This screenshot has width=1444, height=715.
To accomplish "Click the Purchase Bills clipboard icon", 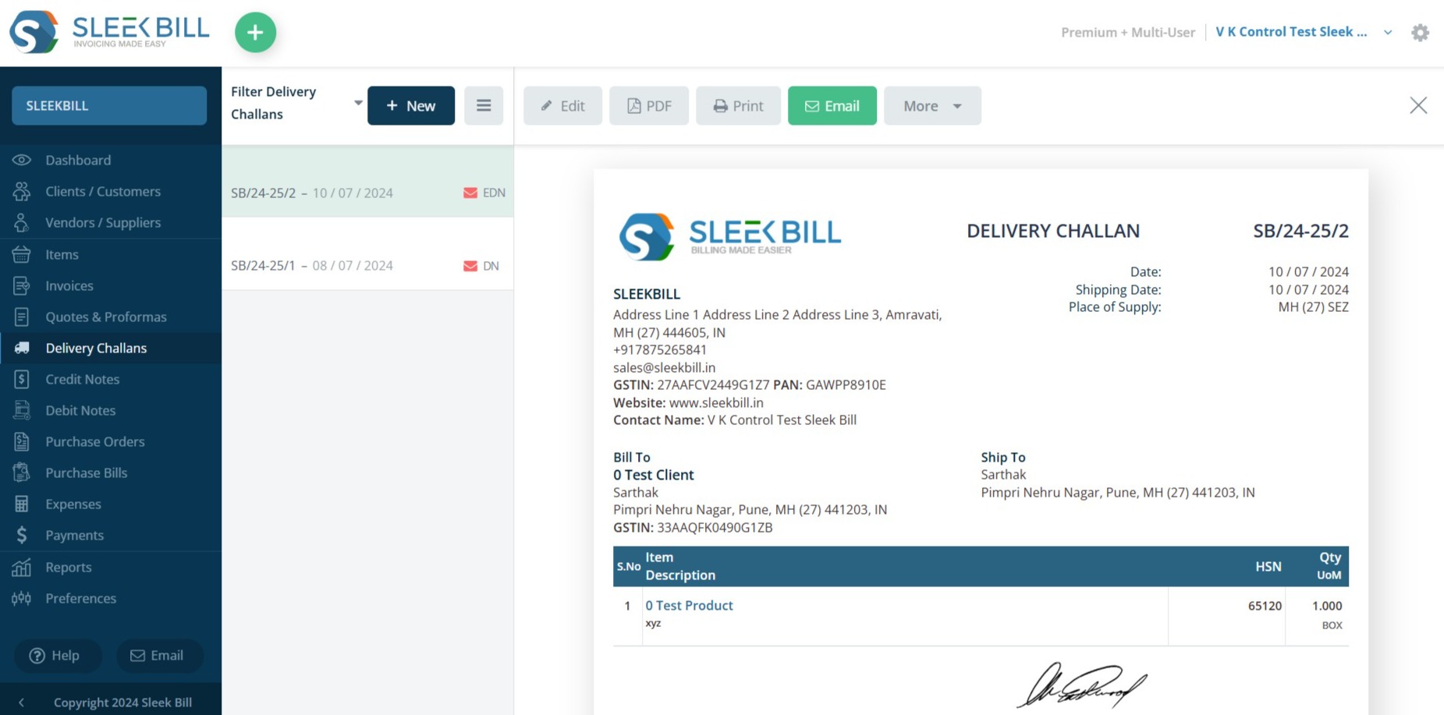I will point(22,473).
